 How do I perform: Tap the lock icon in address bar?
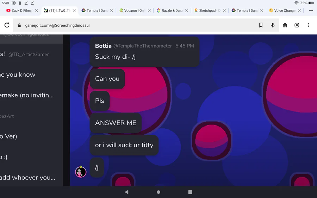[x=19, y=25]
